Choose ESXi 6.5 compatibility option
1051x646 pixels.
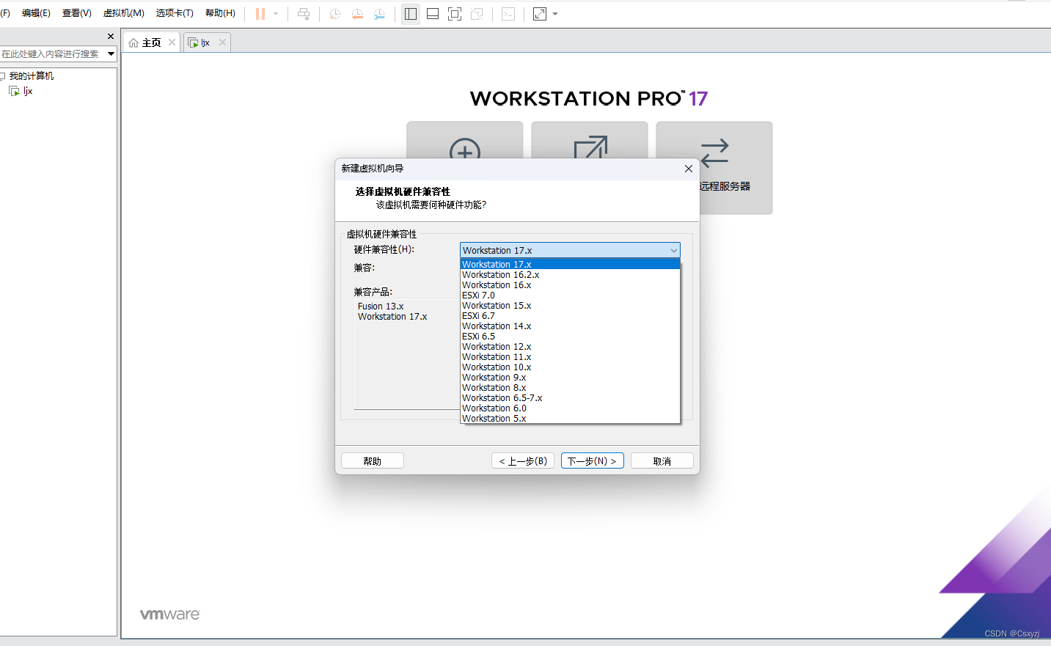tap(570, 337)
